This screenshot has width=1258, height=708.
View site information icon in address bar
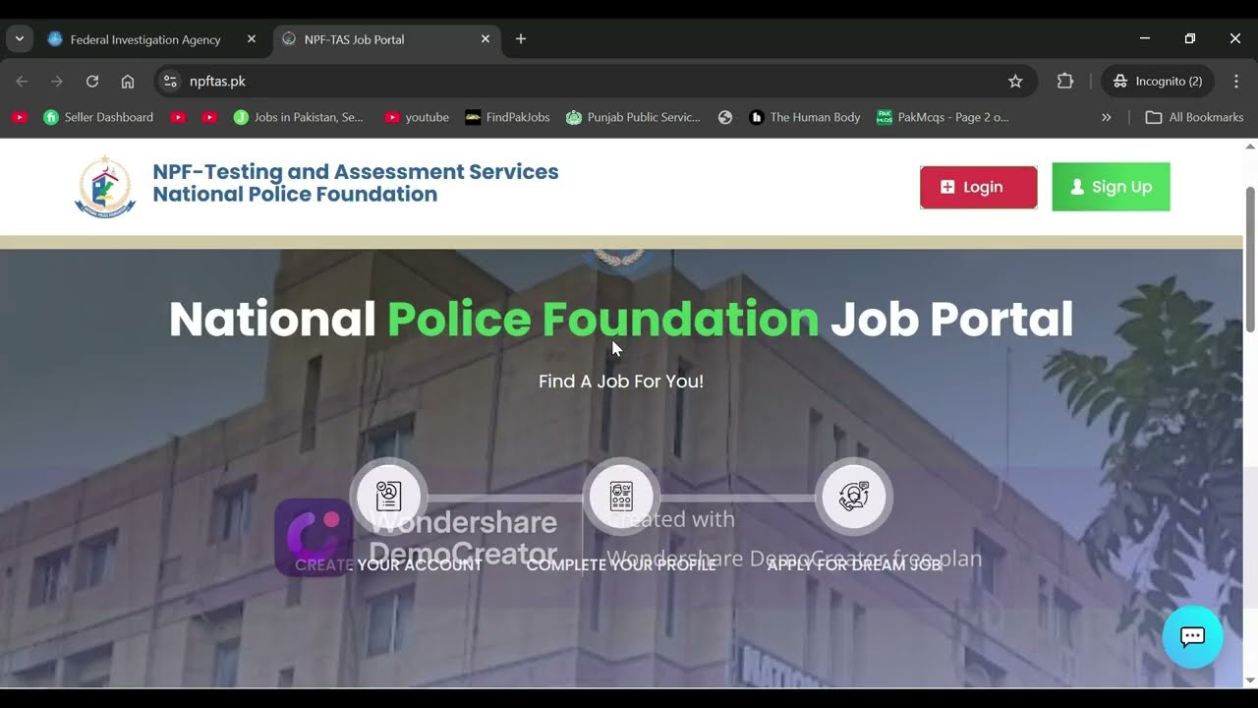coord(170,82)
